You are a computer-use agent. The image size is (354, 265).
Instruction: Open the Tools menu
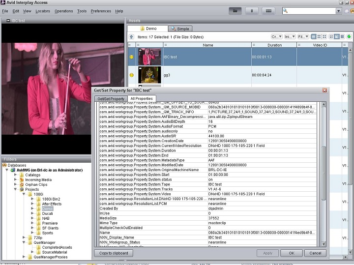coord(82,11)
